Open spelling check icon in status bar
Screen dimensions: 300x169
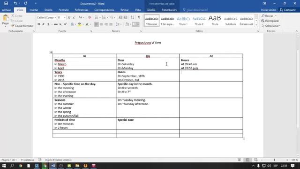(39, 160)
